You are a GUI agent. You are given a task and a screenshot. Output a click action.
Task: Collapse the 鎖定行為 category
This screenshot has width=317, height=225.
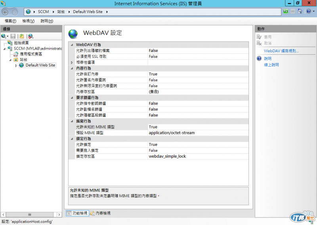[72, 139]
